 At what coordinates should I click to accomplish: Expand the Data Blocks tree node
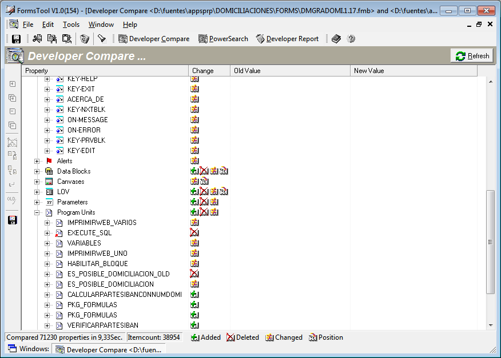click(x=37, y=171)
